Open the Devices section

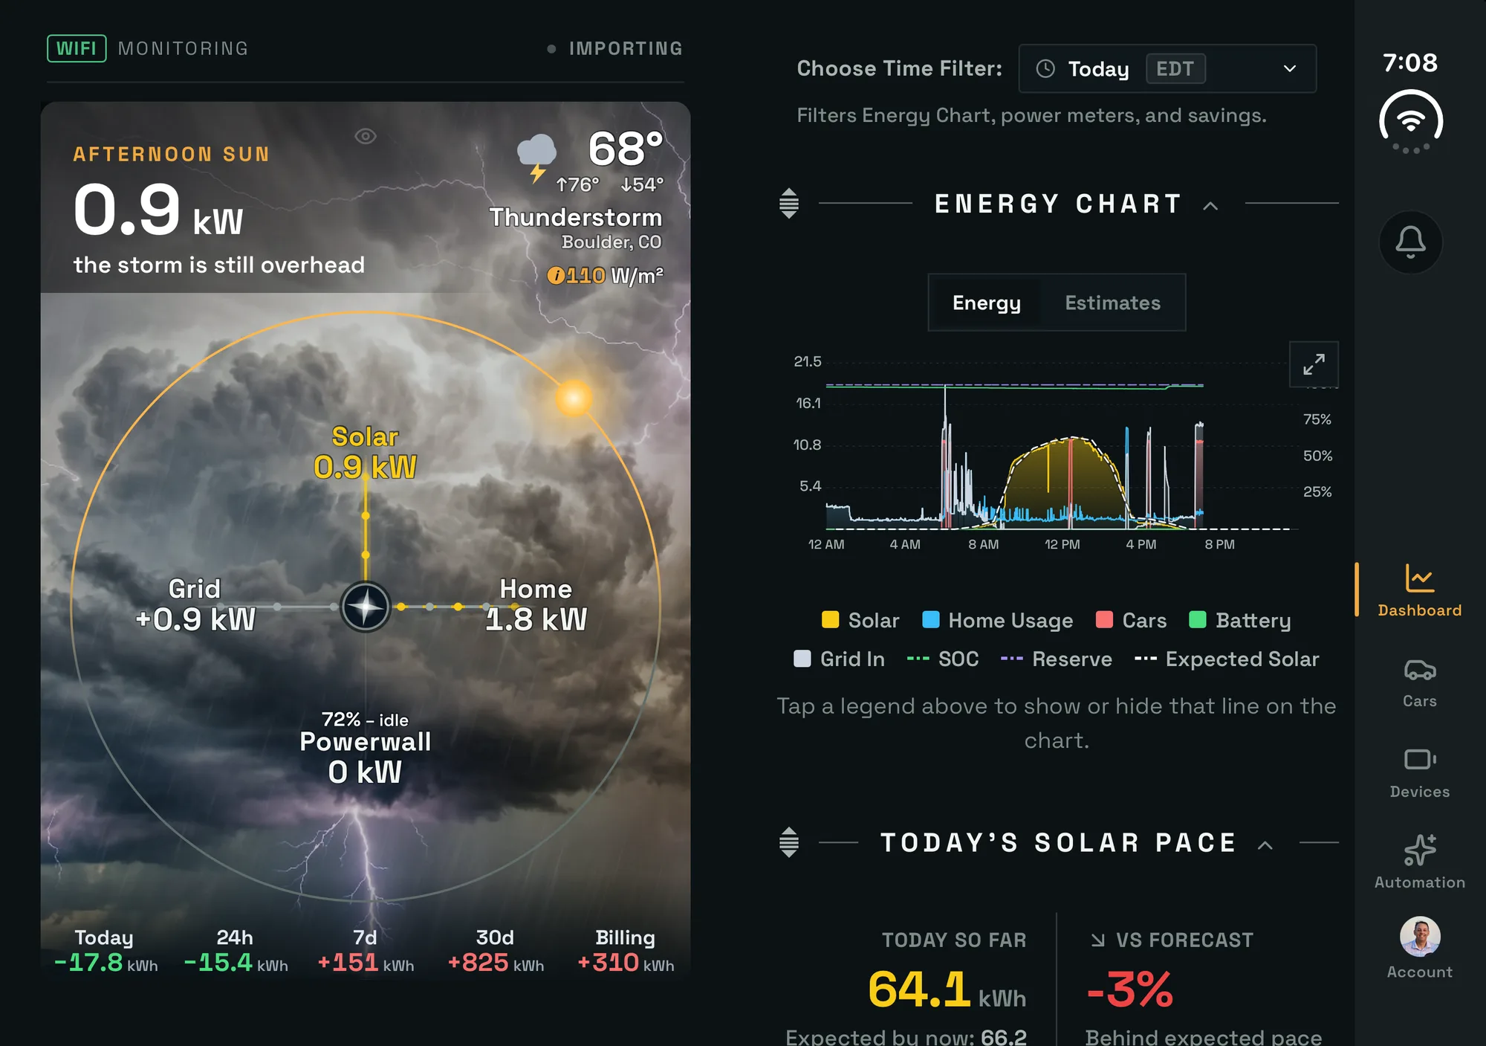pos(1419,773)
